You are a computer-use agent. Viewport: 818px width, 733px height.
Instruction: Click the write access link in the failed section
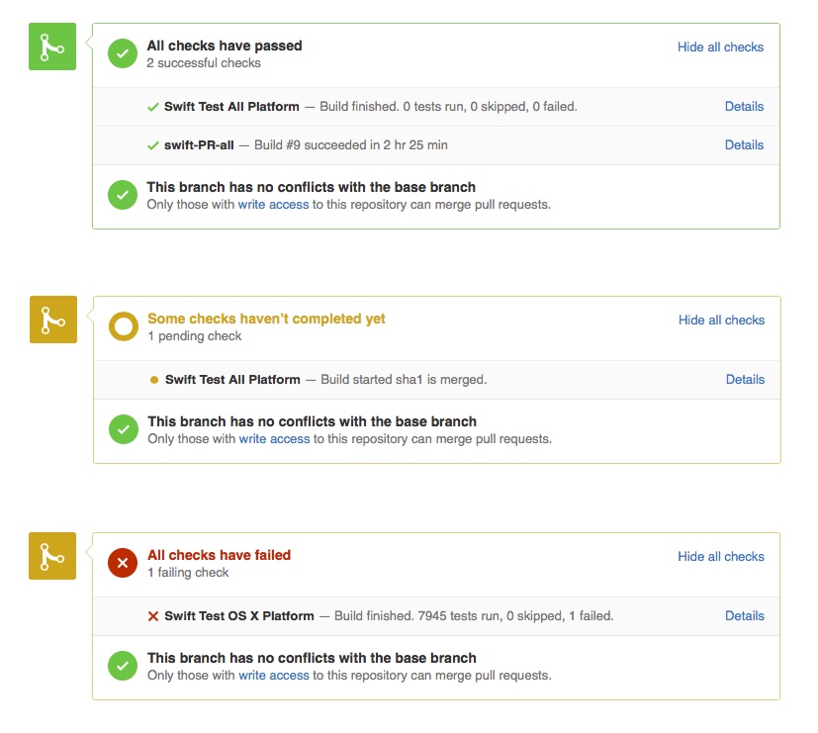(x=273, y=676)
